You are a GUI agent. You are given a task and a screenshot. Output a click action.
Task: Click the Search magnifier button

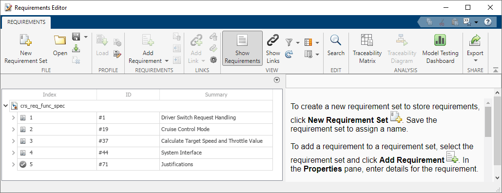point(336,45)
